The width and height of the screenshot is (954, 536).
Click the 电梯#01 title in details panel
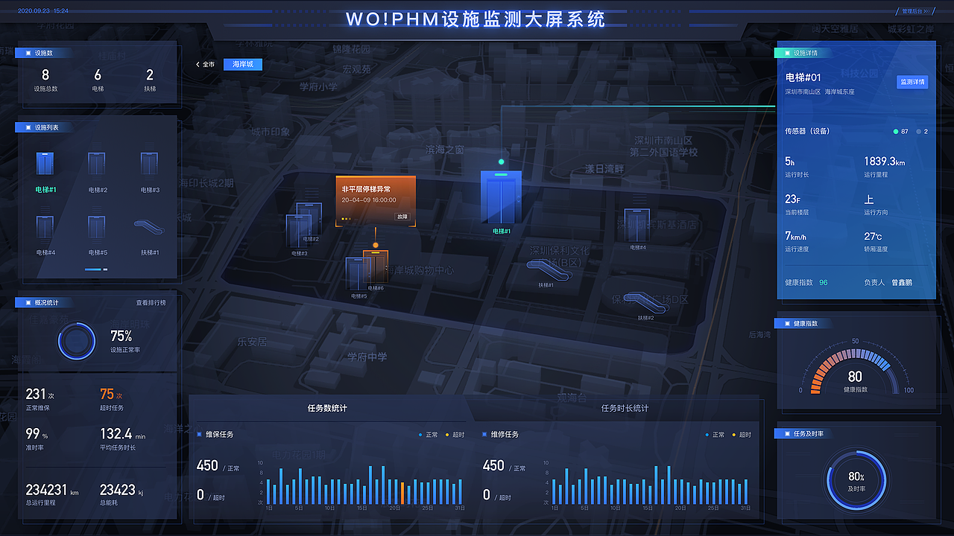pos(803,77)
